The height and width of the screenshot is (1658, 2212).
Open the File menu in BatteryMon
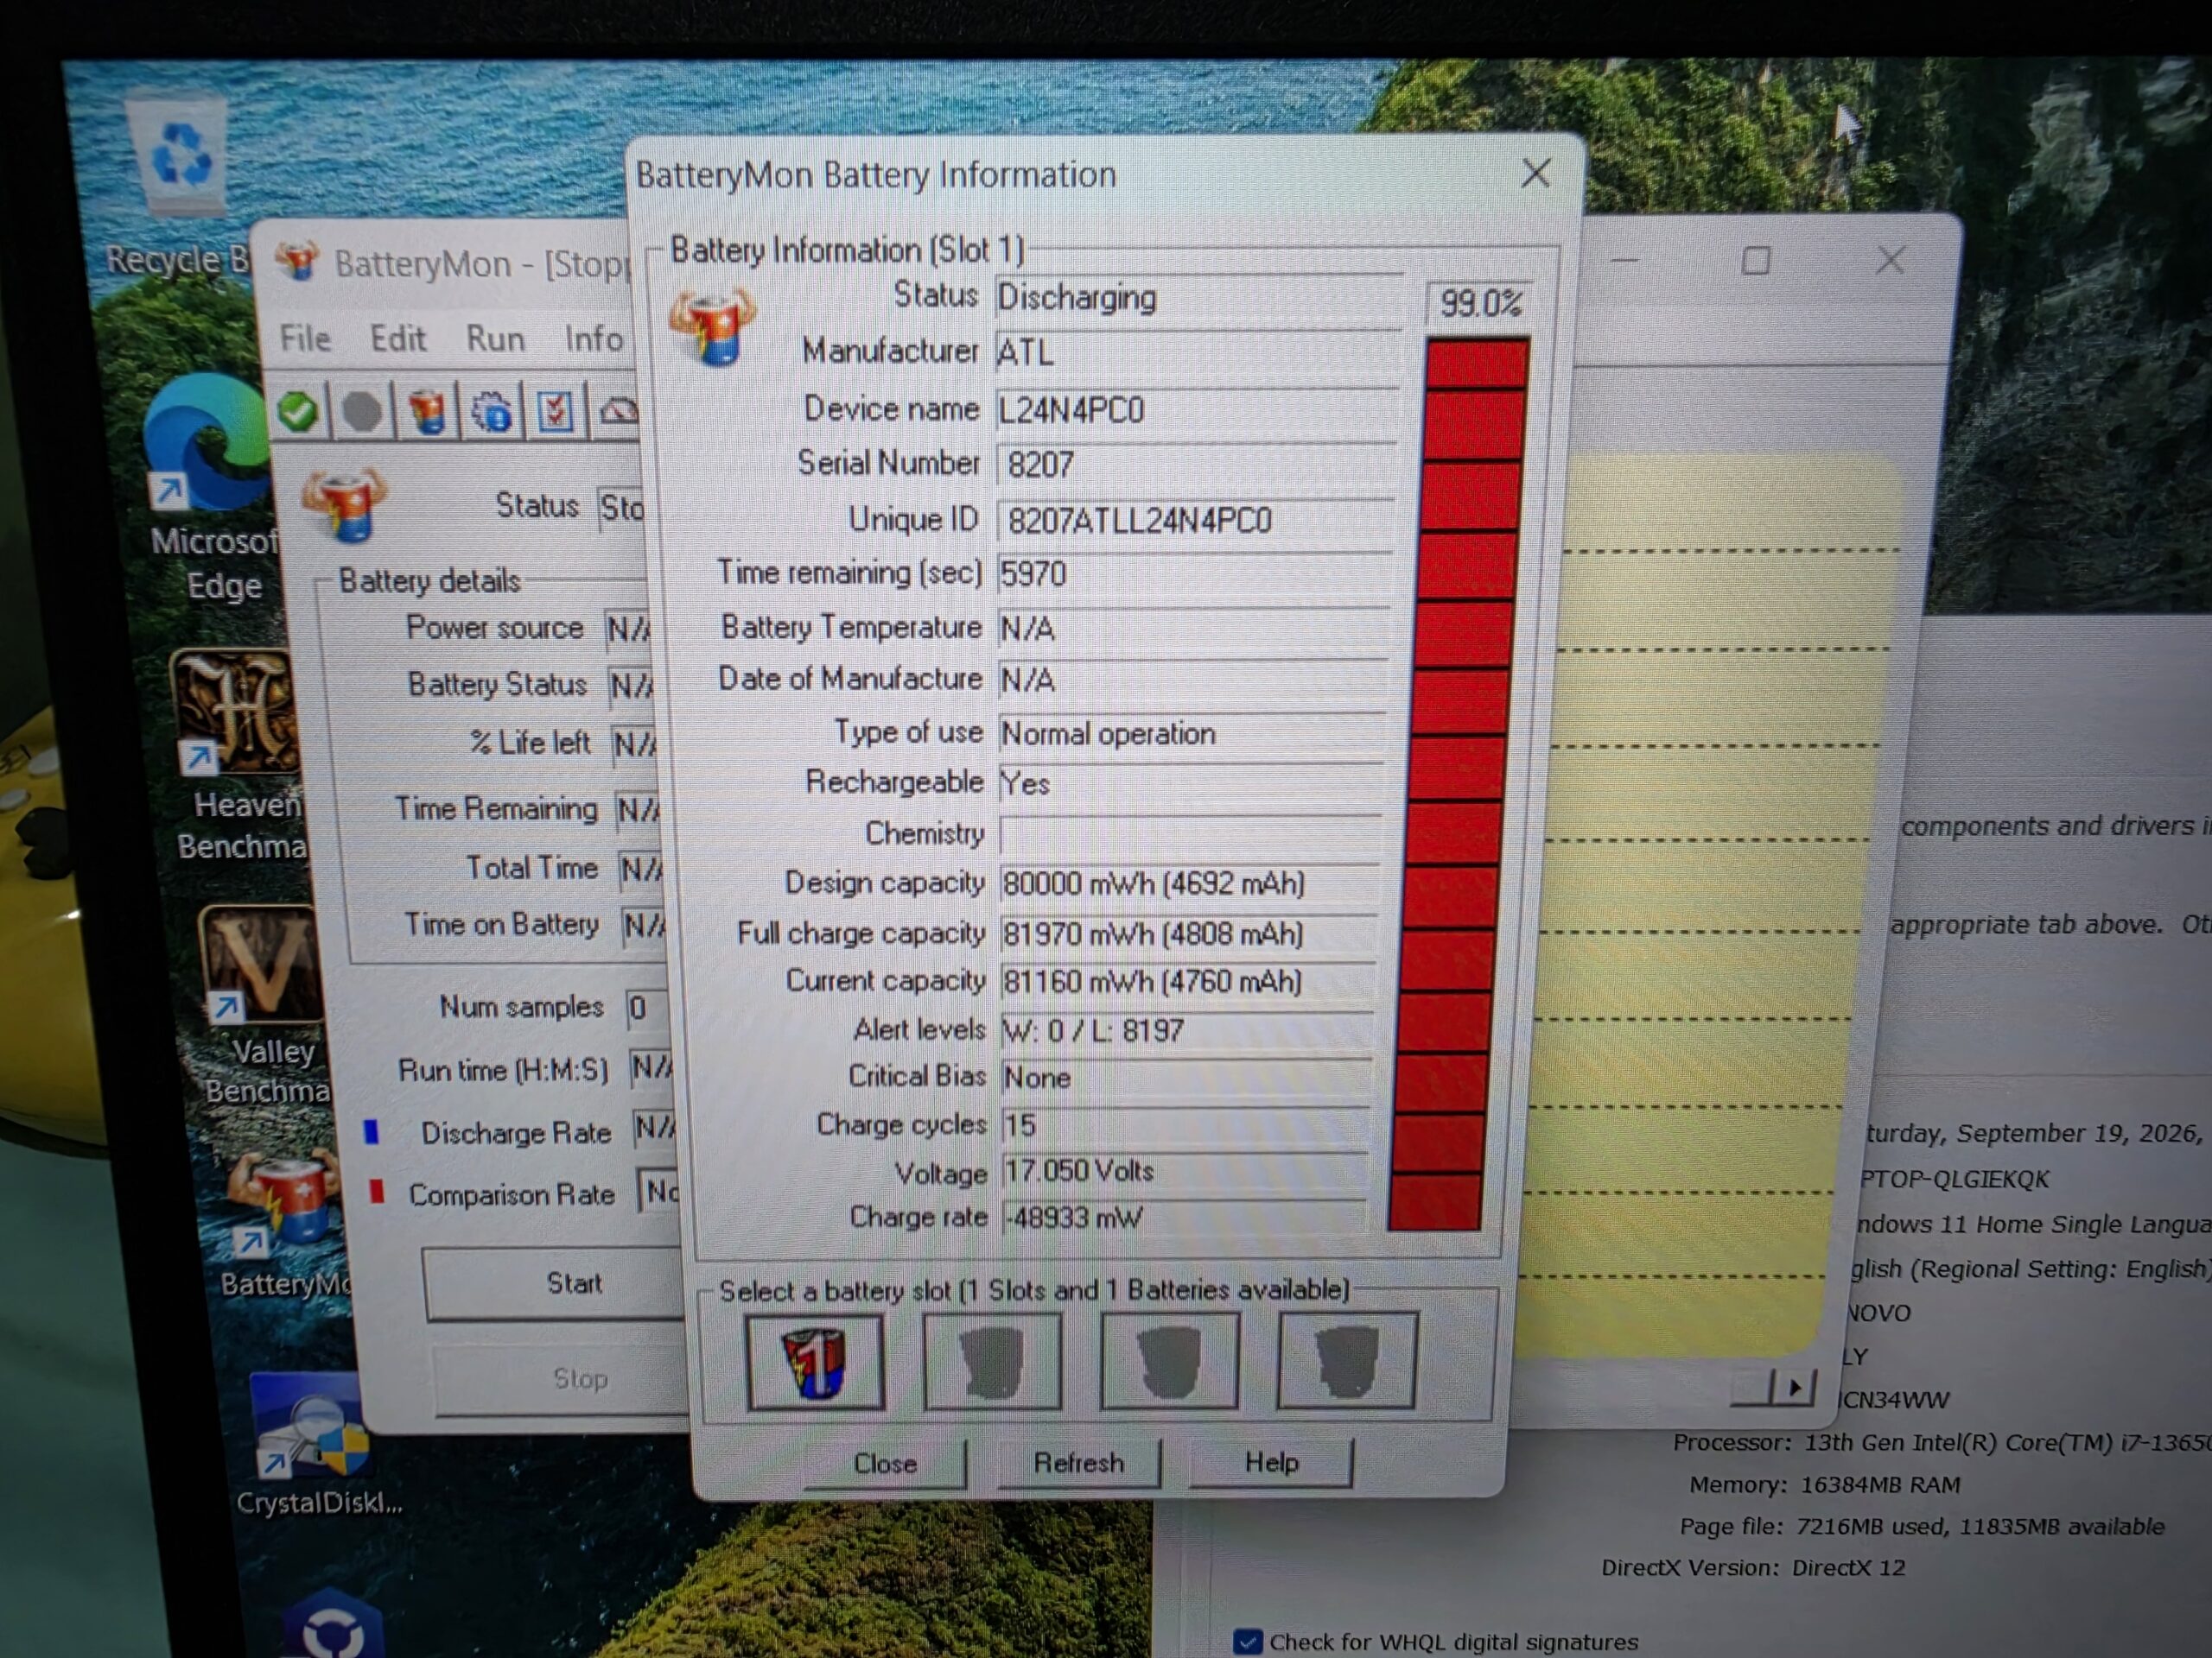pyautogui.click(x=305, y=339)
